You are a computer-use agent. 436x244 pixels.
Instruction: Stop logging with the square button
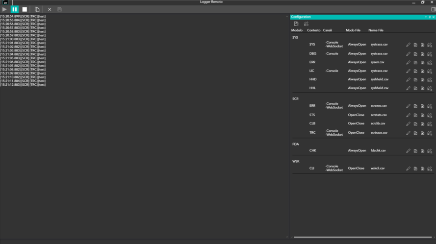(25, 9)
